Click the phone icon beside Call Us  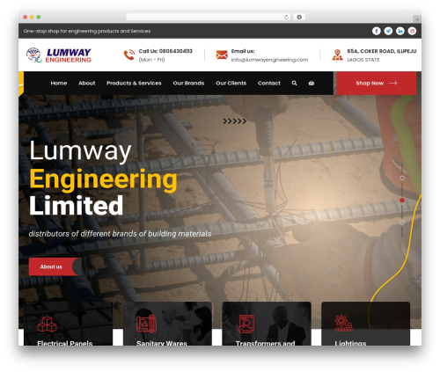coord(129,55)
